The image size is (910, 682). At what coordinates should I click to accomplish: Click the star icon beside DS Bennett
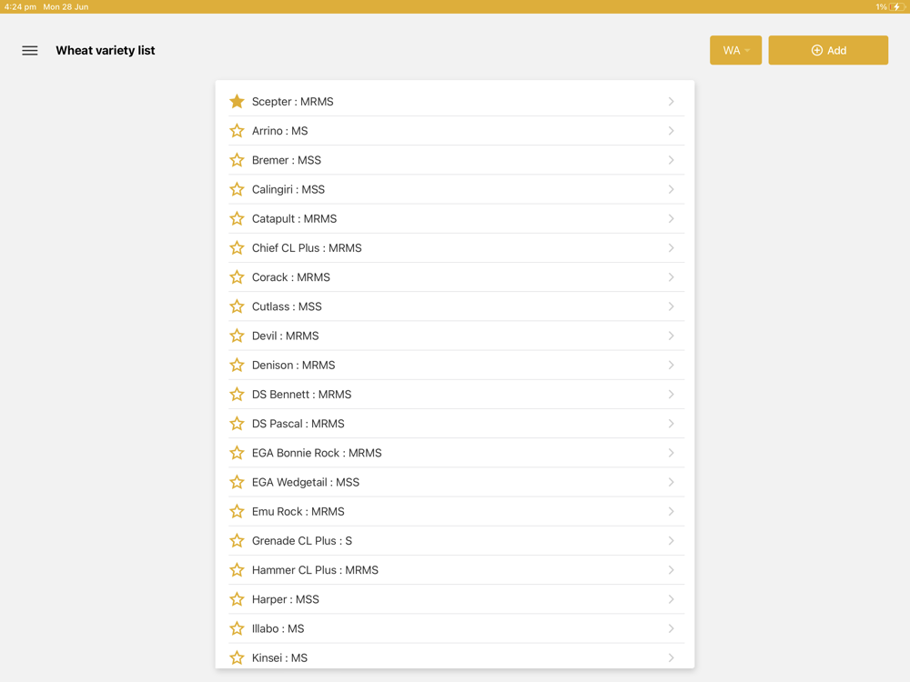(237, 395)
